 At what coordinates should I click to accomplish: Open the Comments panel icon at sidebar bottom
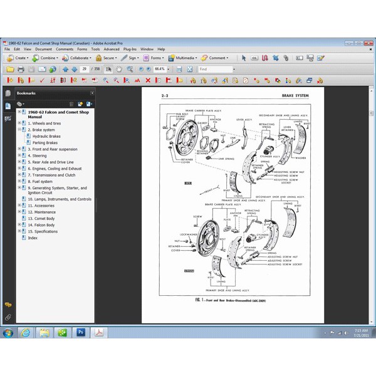click(x=8, y=305)
